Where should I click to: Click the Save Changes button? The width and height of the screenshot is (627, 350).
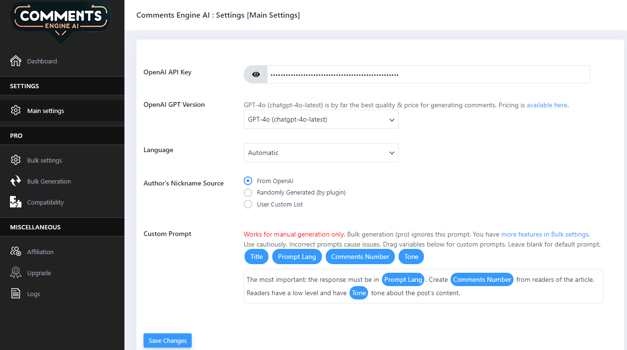(167, 340)
